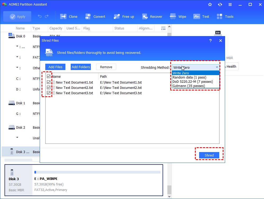Click the Remove button
264x199 pixels.
coord(106,67)
